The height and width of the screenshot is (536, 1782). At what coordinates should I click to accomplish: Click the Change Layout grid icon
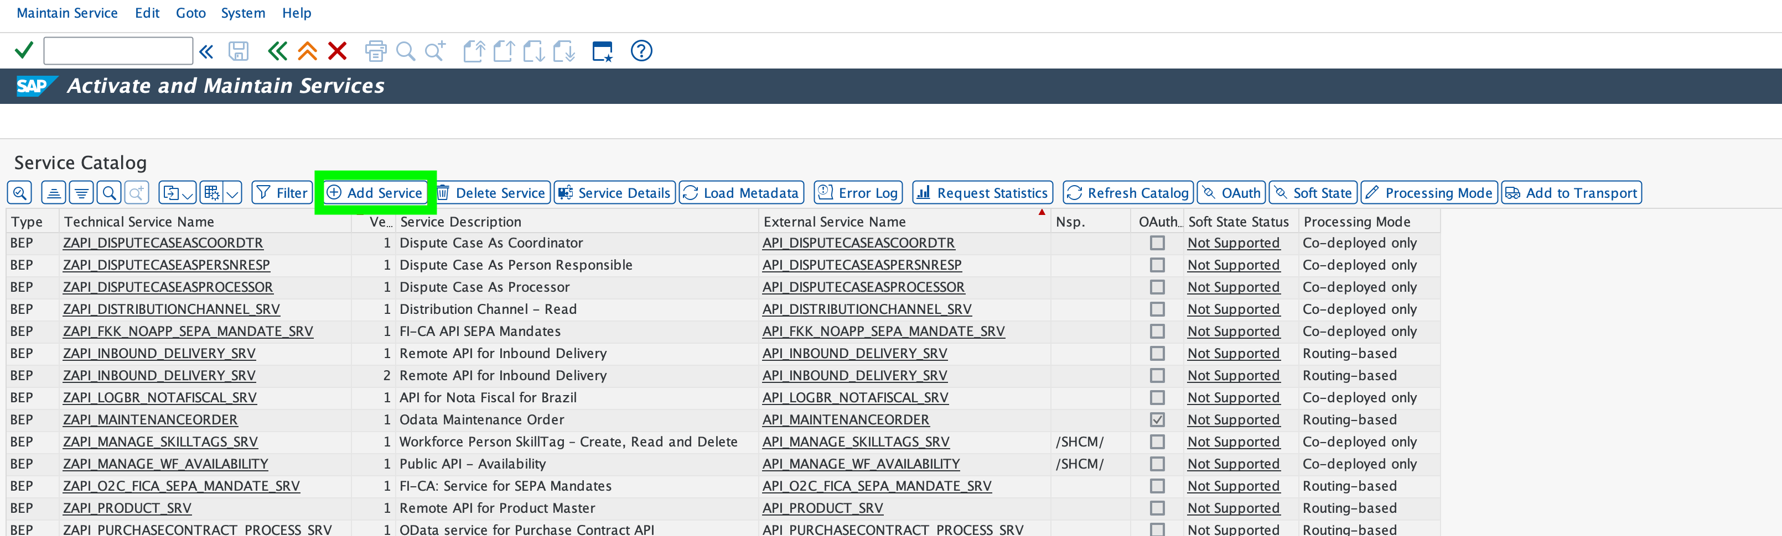point(211,193)
